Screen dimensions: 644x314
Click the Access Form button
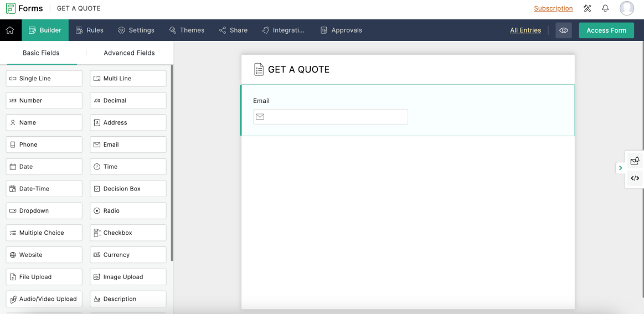606,30
